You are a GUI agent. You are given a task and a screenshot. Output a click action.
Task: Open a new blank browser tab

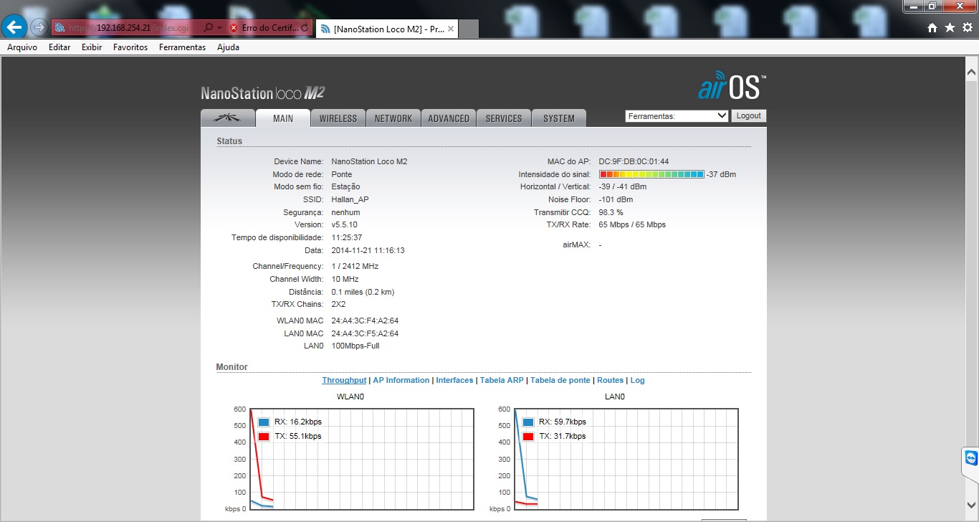pyautogui.click(x=469, y=29)
